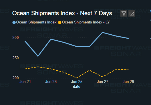
Task: Click the Jun 21 date axis label
Action: (25, 82)
